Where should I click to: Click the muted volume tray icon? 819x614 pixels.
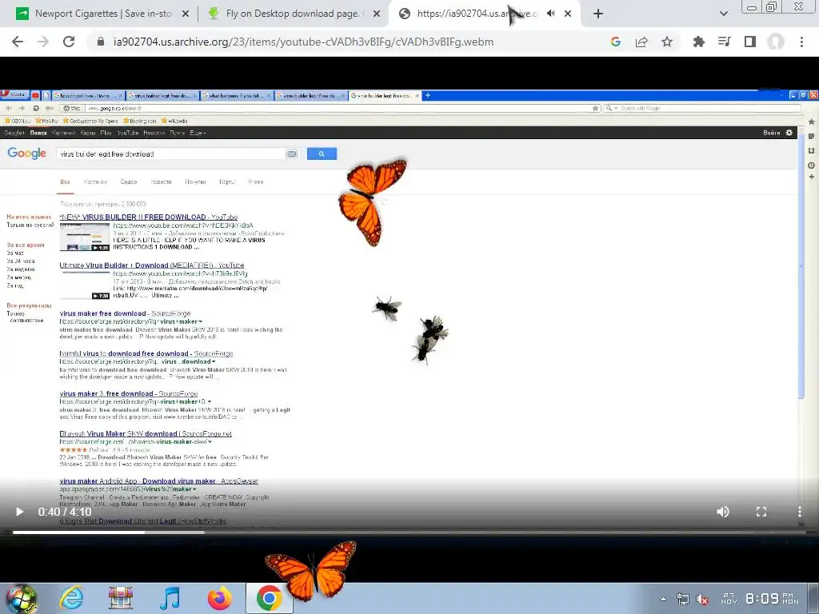702,600
